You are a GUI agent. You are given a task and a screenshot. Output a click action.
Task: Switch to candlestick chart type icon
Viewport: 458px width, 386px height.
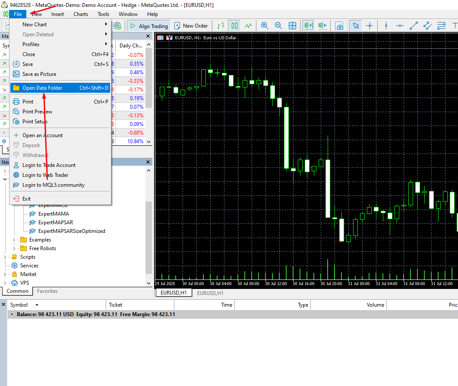234,26
